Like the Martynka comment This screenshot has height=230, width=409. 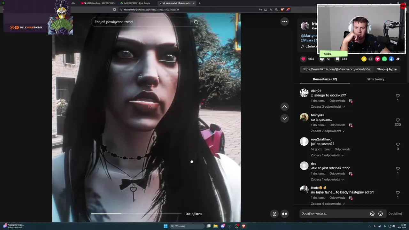tap(398, 120)
